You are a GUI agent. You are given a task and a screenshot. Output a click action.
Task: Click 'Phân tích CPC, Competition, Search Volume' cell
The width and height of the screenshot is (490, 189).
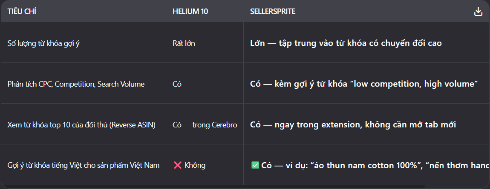pyautogui.click(x=76, y=84)
